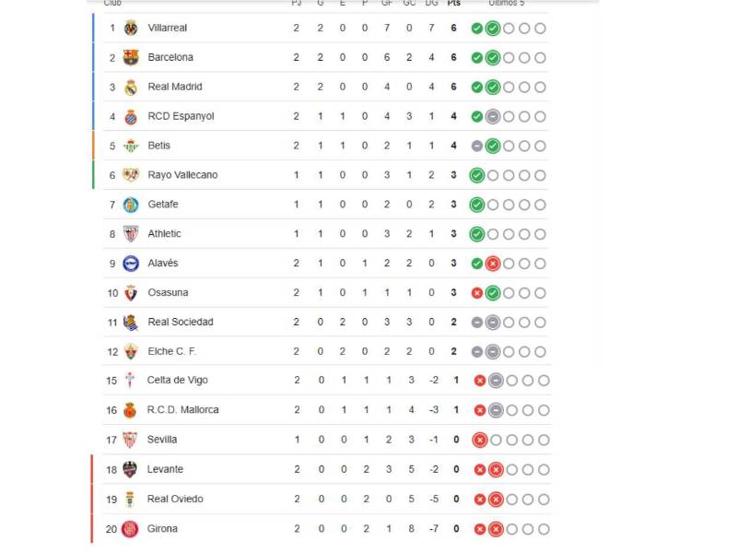Select the Villarreal club crest
737x553 pixels.
(x=132, y=28)
